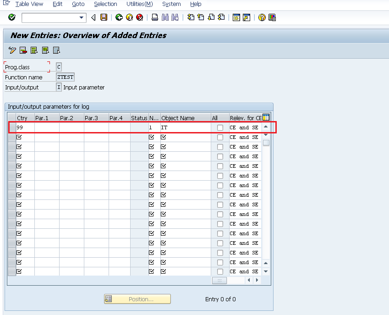Click the yellow Help question mark icon

coord(262,17)
